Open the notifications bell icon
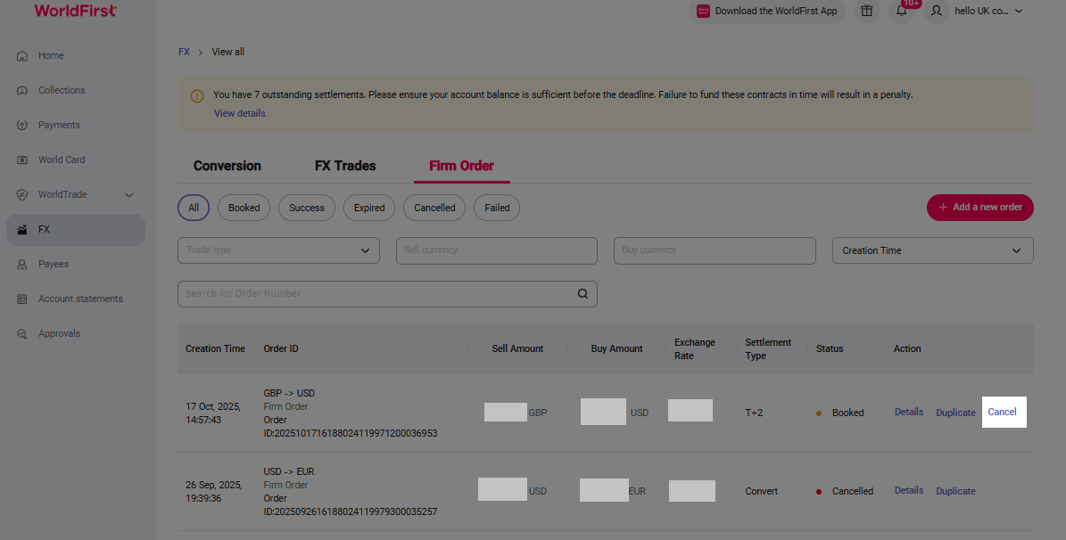The width and height of the screenshot is (1066, 540). [x=902, y=12]
